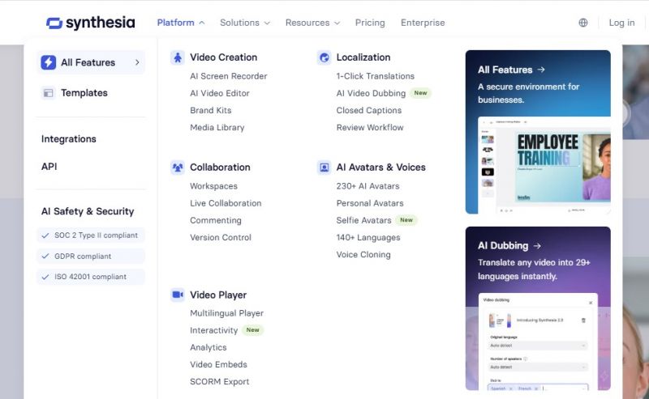This screenshot has height=399, width=649.
Task: Click the AI Avatars & Voices heading
Action: [x=380, y=168]
